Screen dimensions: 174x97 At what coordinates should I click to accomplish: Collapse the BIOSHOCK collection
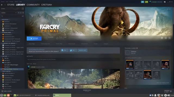1,20
